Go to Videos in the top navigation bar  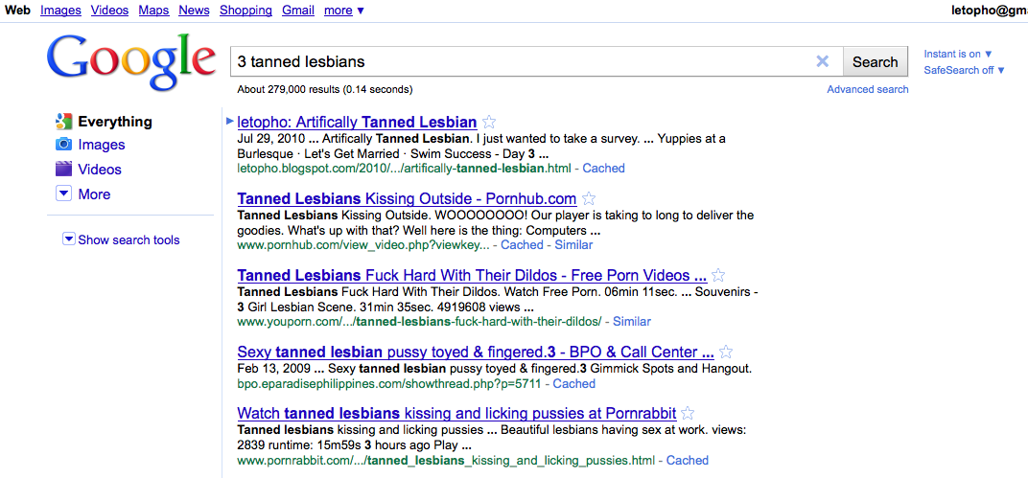109,11
